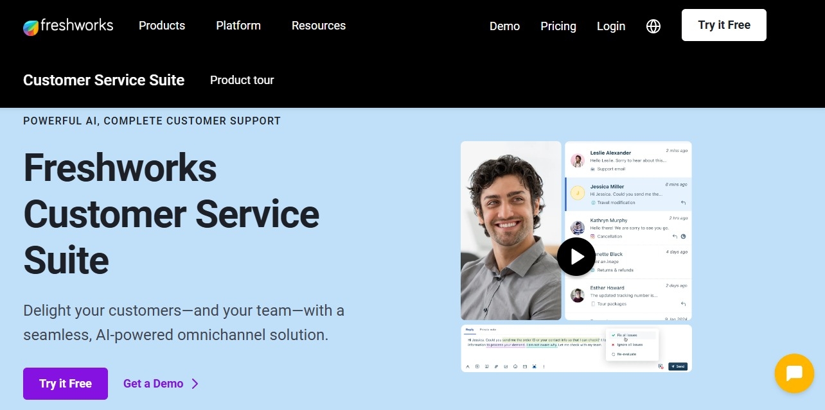Click the Freshworks logo
The image size is (825, 410).
pyautogui.click(x=67, y=26)
